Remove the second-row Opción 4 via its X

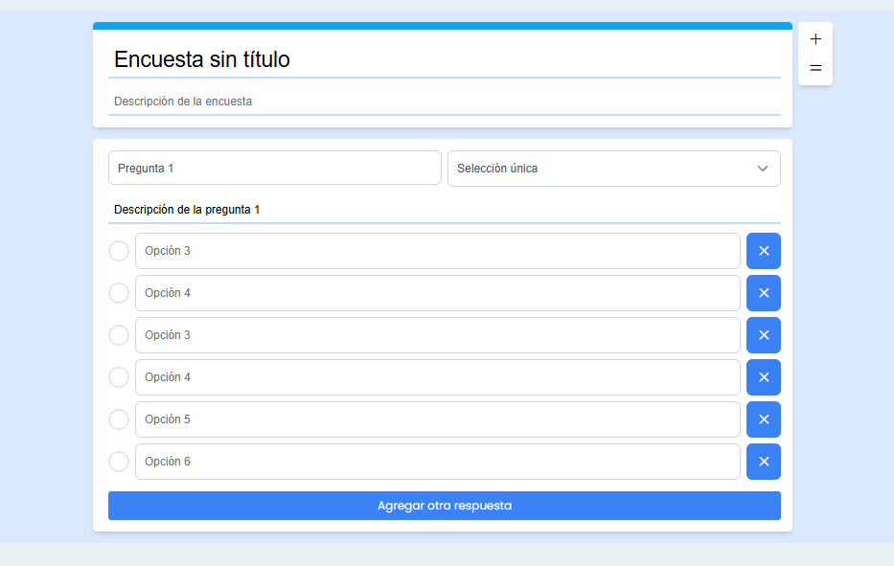[x=764, y=293]
